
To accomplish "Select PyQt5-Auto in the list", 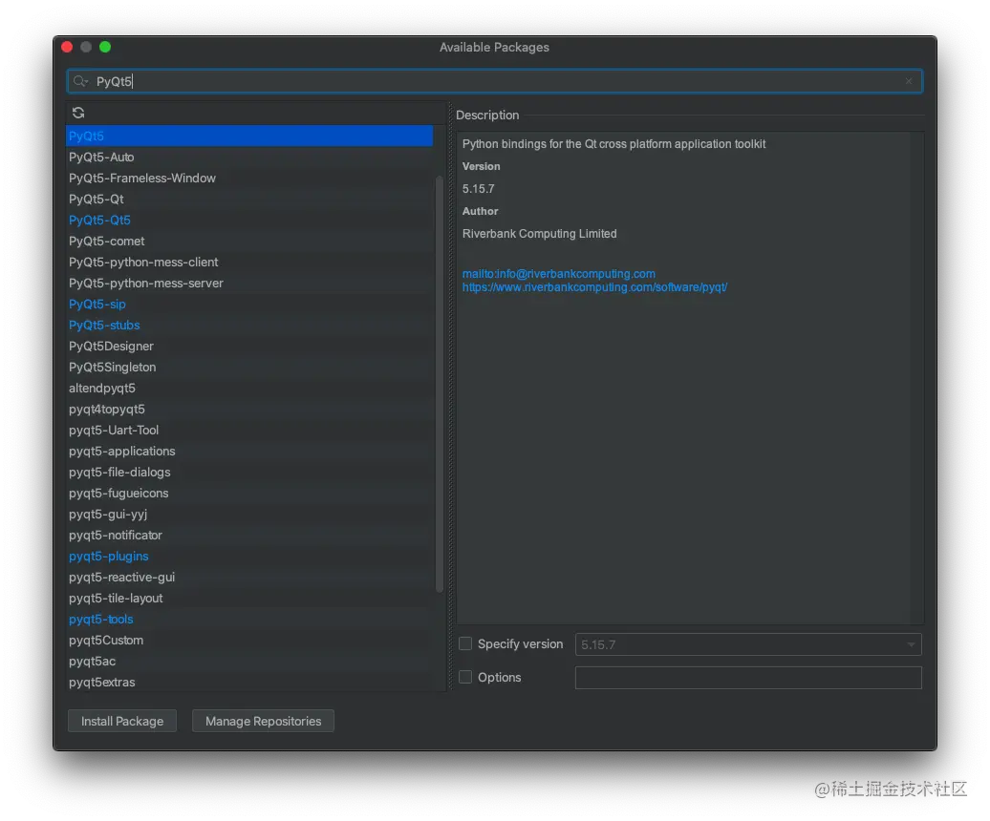I will pos(250,157).
